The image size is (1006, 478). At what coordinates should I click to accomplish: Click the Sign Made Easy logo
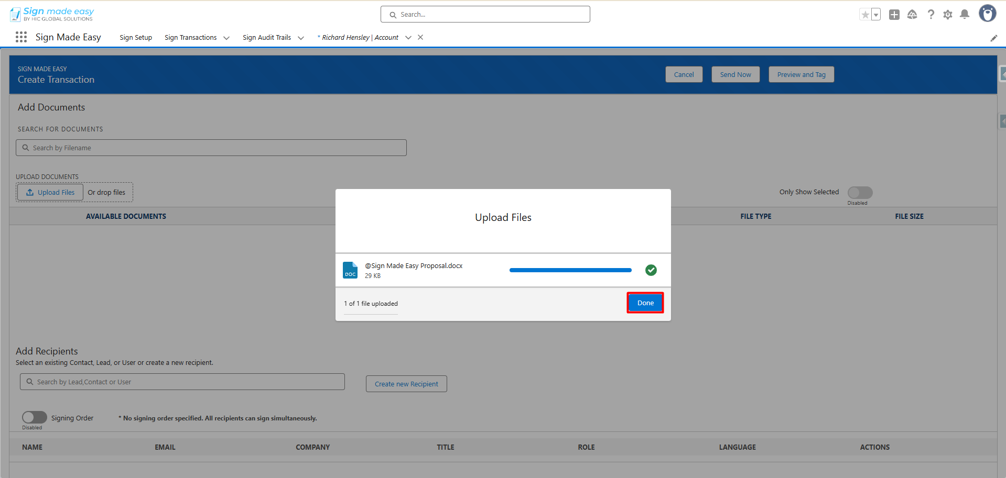(52, 14)
